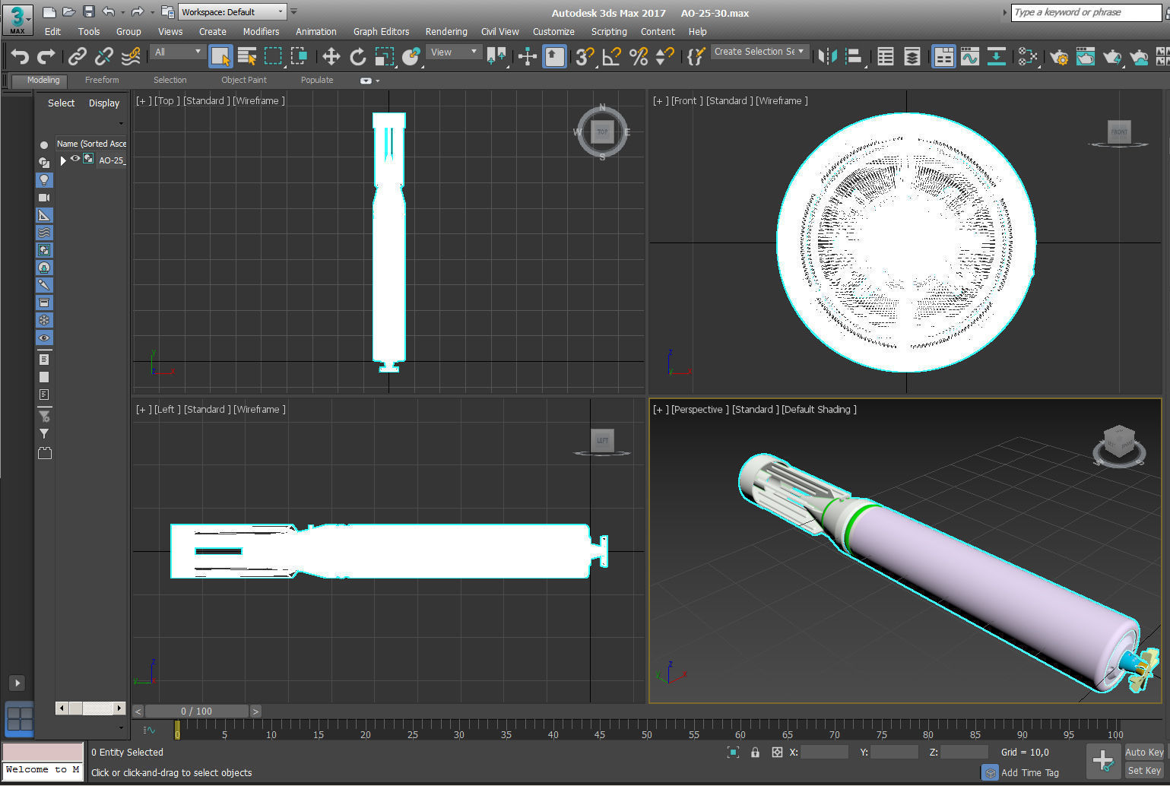Screen dimensions: 1170x786
Task: Open the Graph Editors menu
Action: point(381,32)
